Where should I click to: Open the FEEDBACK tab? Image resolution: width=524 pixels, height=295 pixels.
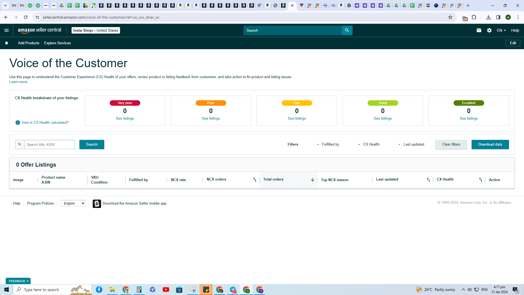(17, 281)
